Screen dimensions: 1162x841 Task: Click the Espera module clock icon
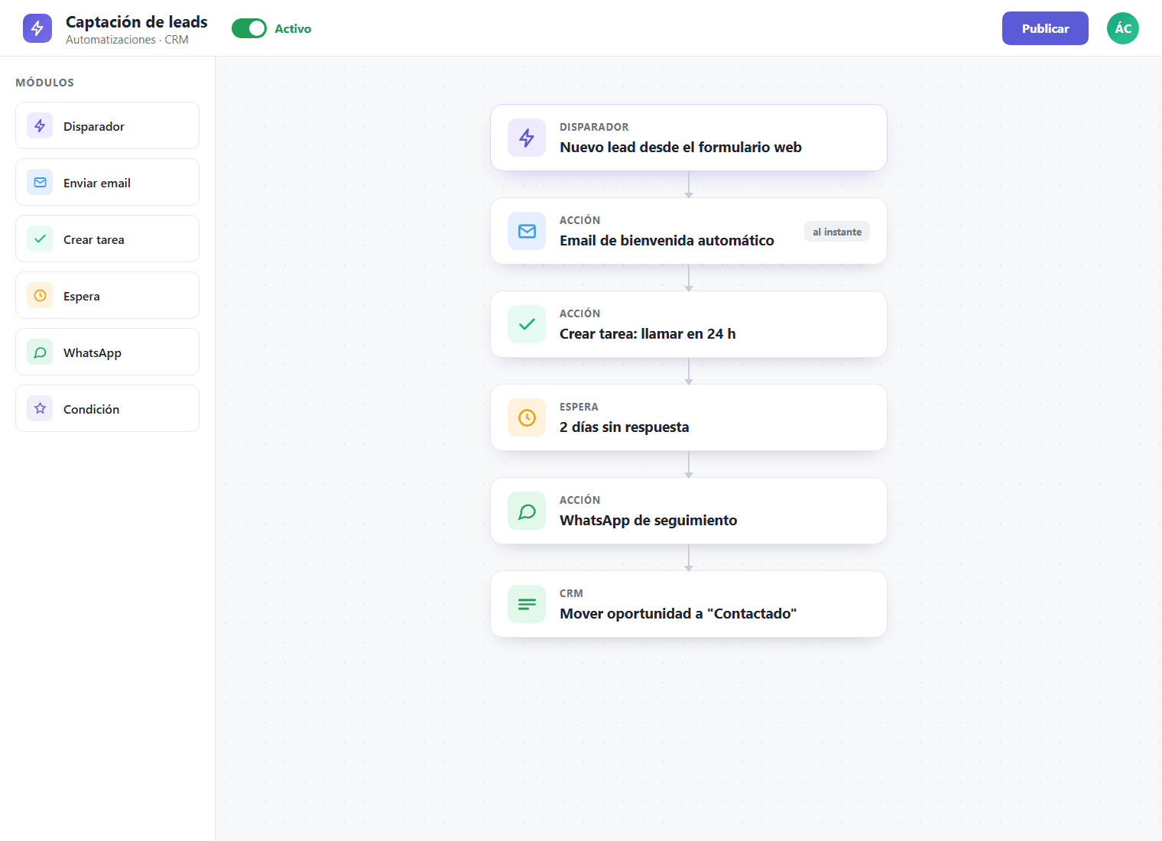tap(40, 296)
